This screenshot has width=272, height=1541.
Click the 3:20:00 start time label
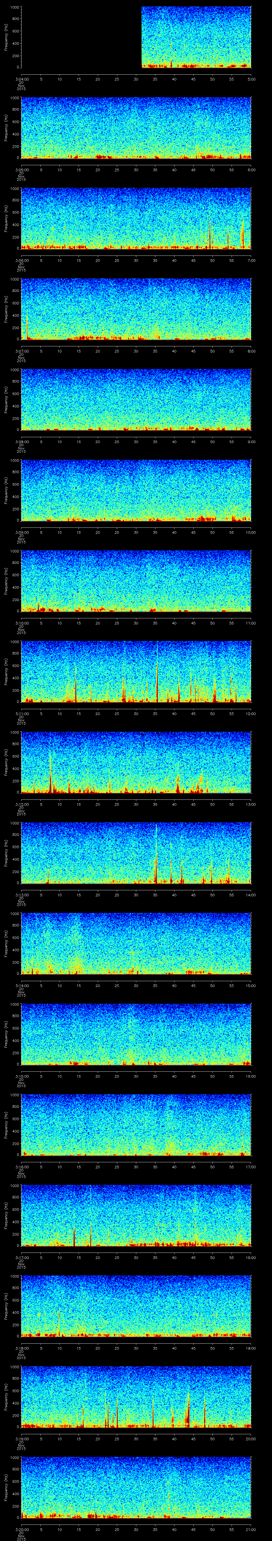[22, 1529]
